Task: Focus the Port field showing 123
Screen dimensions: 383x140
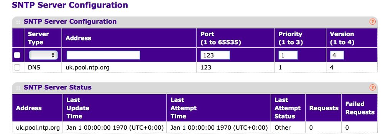Action: coord(215,55)
